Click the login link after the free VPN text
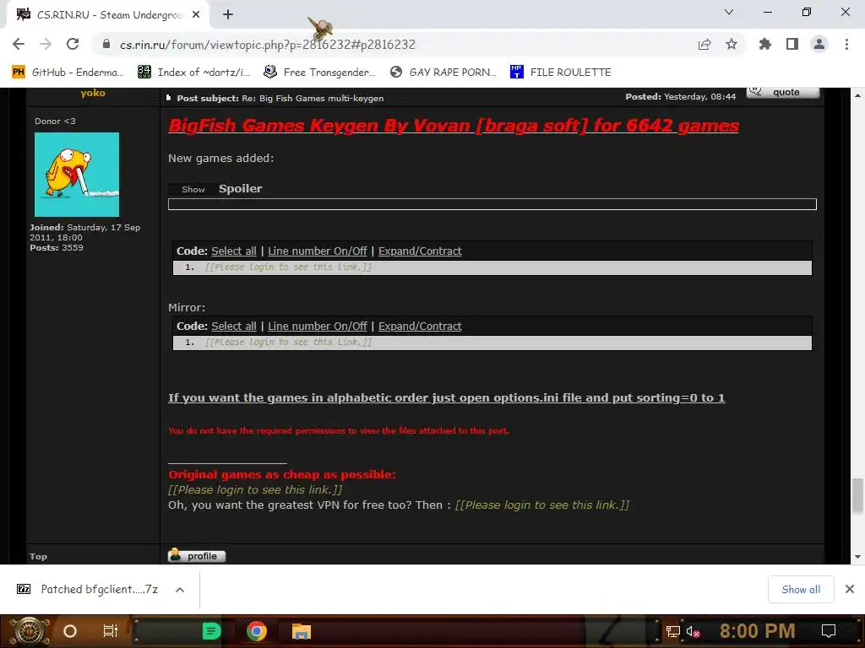This screenshot has width=865, height=648. point(541,505)
